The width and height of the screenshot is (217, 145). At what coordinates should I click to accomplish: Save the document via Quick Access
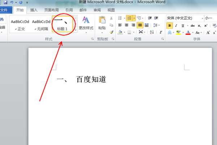[x=5, y=3]
